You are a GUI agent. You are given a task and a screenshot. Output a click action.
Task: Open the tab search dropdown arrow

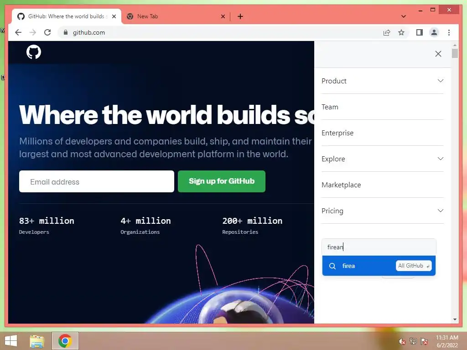[404, 16]
